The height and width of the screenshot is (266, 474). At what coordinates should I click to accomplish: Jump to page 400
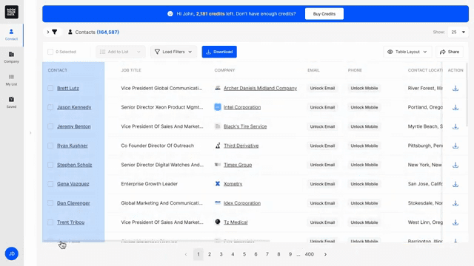click(310, 254)
